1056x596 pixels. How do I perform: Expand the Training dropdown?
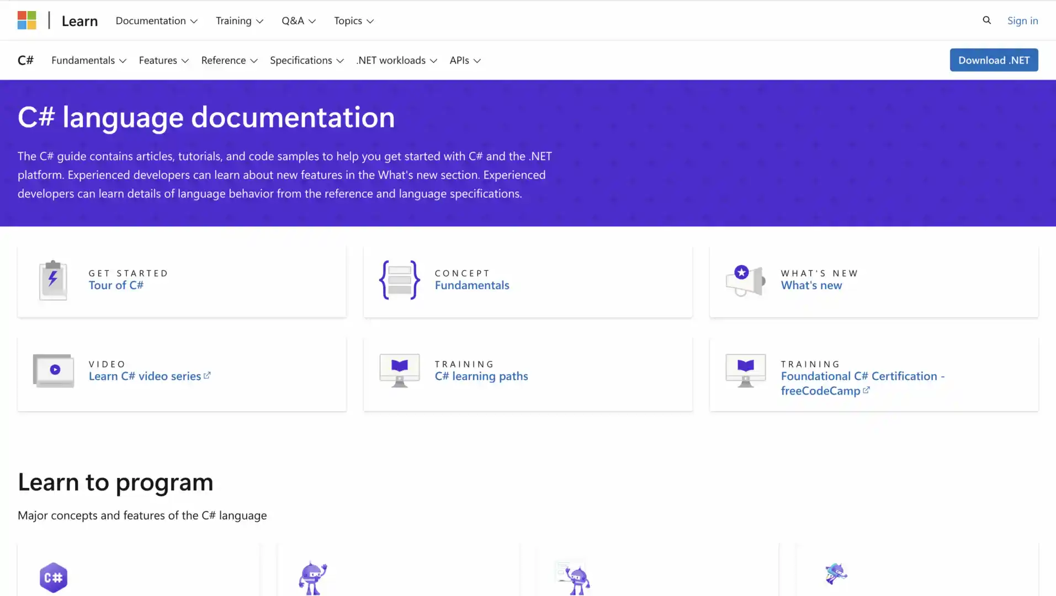pyautogui.click(x=240, y=20)
